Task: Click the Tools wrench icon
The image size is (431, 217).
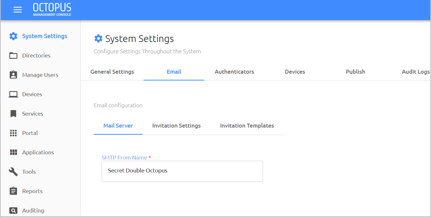Action: [x=13, y=171]
